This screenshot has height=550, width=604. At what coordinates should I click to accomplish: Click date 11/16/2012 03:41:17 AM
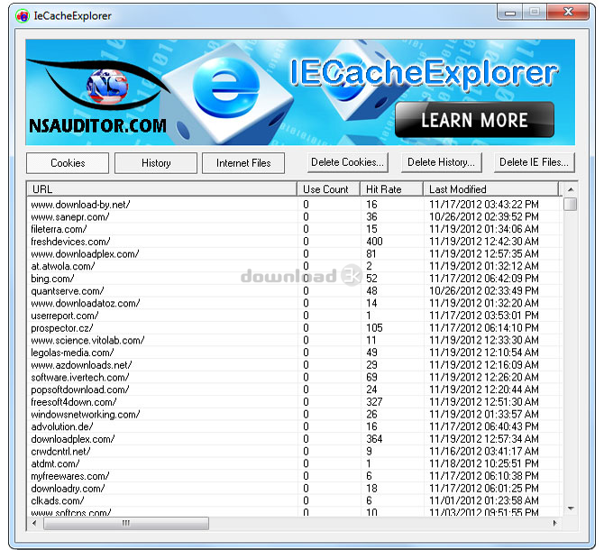point(484,451)
